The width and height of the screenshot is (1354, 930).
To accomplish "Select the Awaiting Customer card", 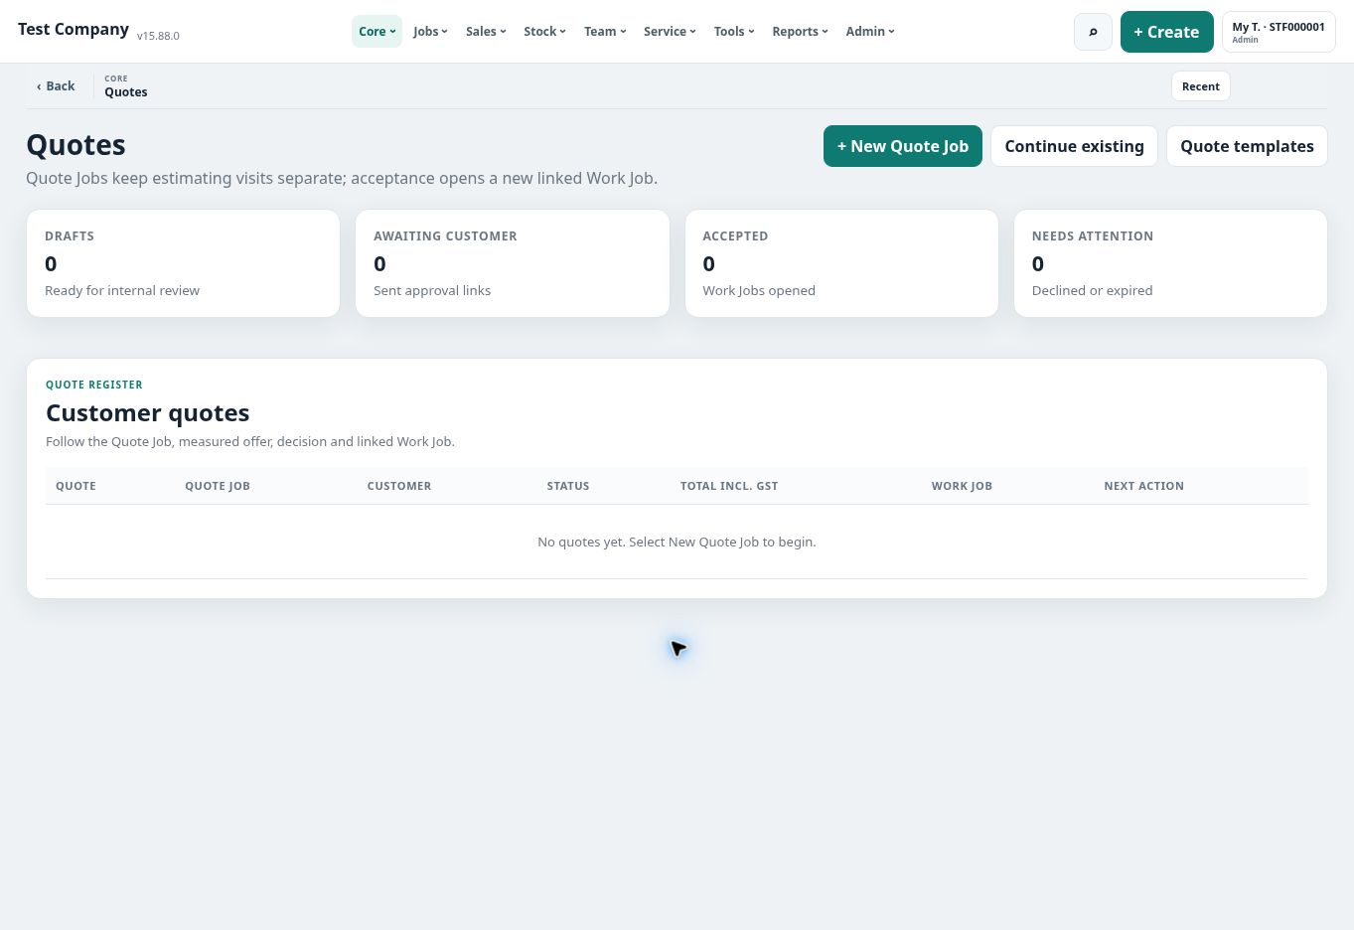I will [513, 263].
